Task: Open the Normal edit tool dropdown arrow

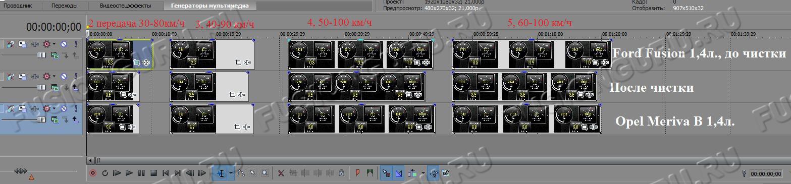Action: pos(231,173)
